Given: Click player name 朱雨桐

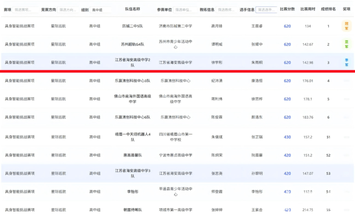Looking at the screenshot, I should [x=257, y=63].
